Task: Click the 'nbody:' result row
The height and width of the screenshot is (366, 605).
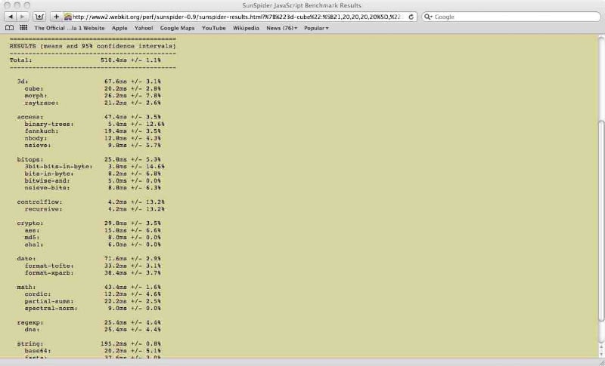Action: pyautogui.click(x=92, y=139)
